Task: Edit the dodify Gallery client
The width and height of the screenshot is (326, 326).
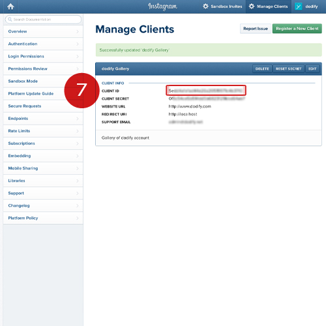Action: (312, 69)
